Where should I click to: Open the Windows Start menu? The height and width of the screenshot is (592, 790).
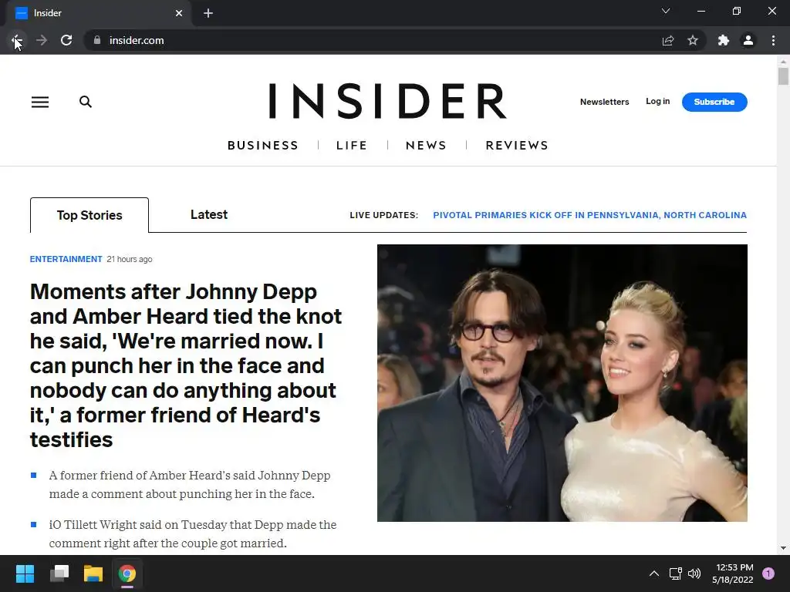tap(25, 573)
